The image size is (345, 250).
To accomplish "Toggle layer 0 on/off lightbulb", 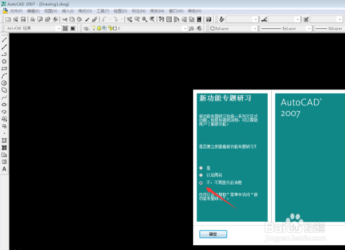I will coord(94,28).
